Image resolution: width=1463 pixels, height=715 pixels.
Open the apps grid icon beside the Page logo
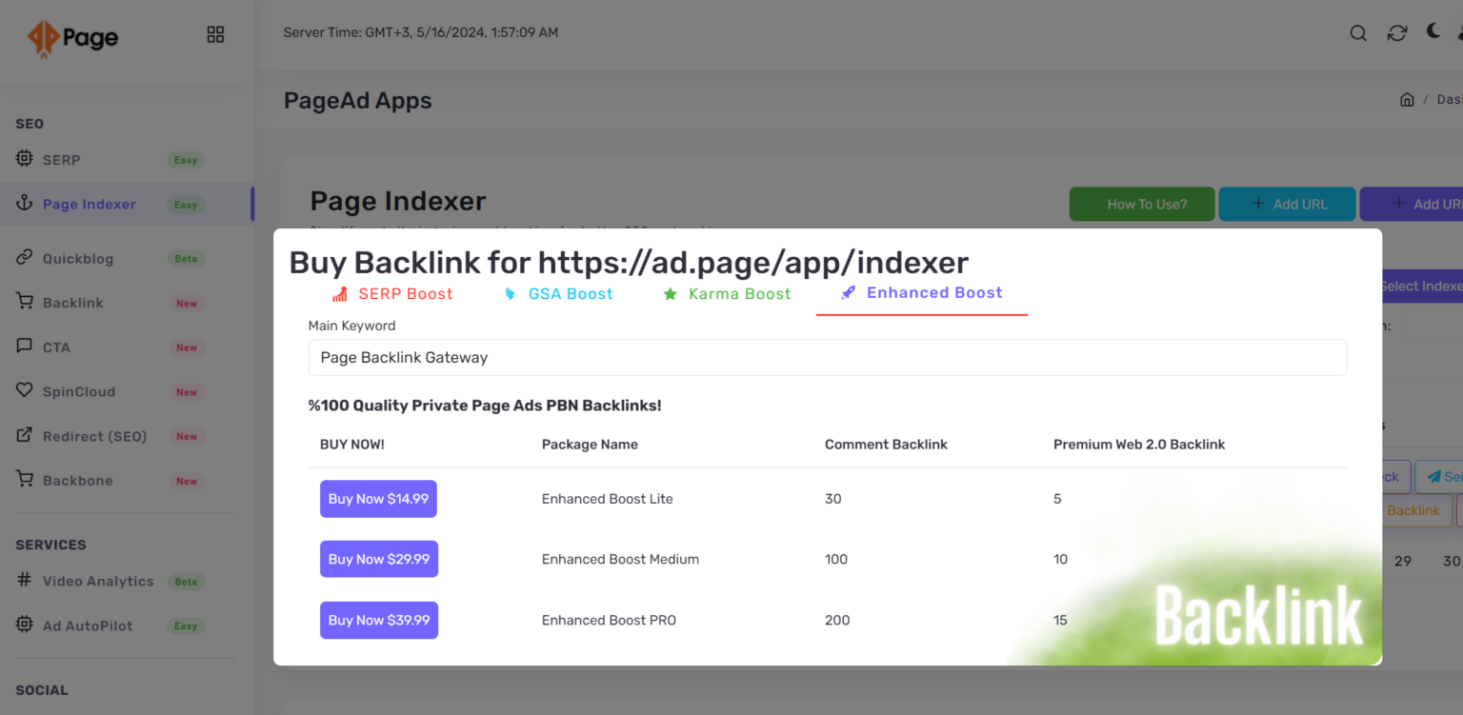215,33
